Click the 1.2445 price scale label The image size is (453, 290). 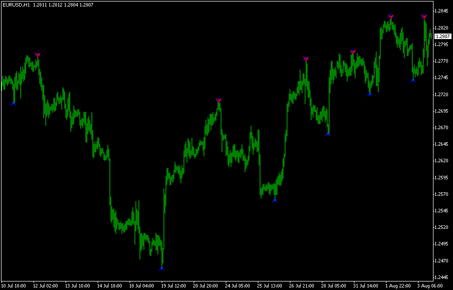point(442,277)
